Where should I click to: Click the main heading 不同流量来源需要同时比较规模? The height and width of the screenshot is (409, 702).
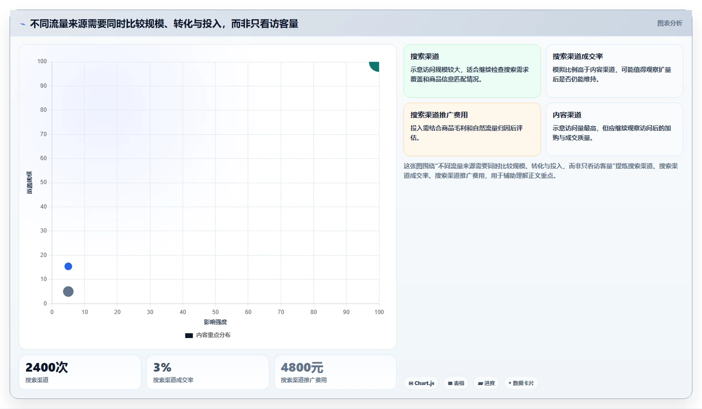coord(164,24)
